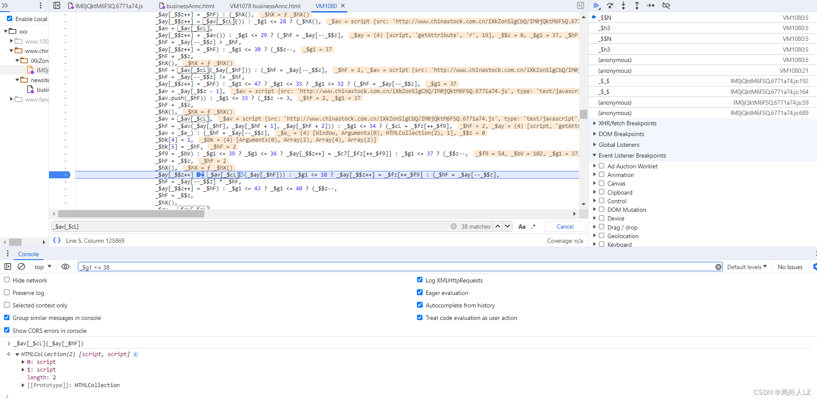Select the Console drawer tab
Screen dimensions: 817x400
point(28,254)
